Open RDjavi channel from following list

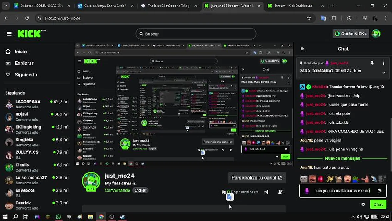coord(37,117)
